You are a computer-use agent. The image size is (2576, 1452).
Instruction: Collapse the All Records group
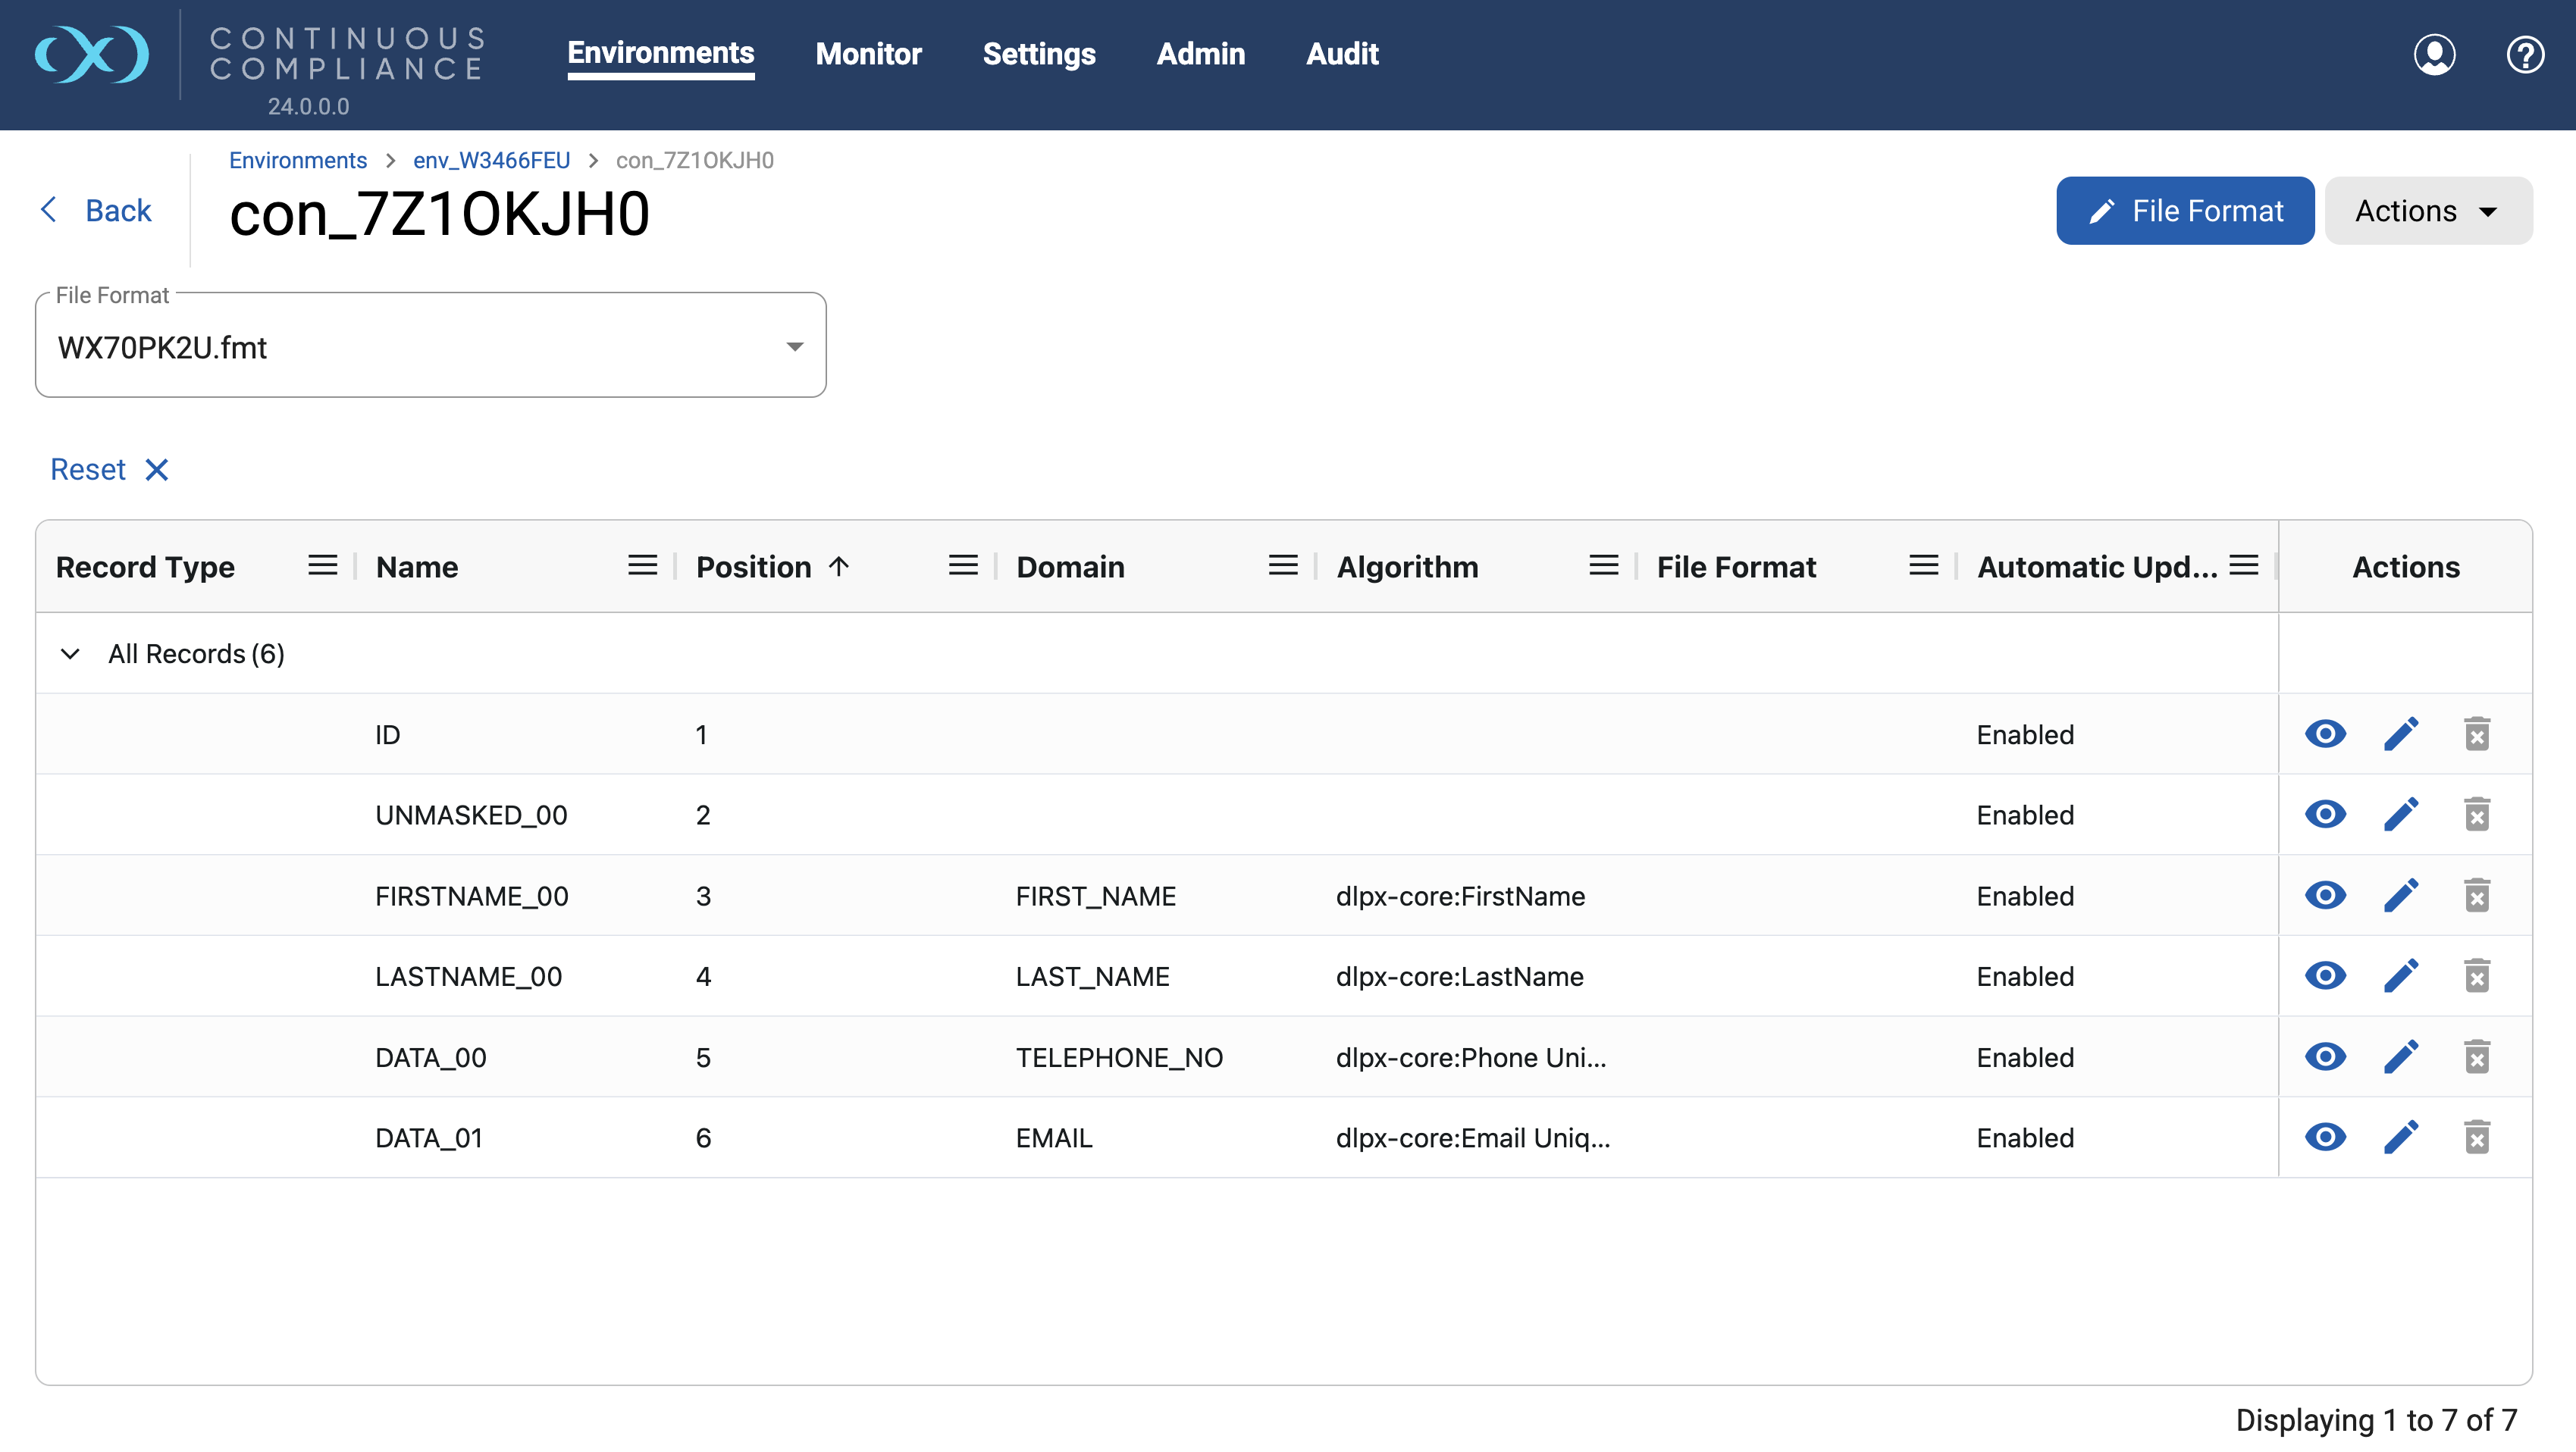pos(70,653)
